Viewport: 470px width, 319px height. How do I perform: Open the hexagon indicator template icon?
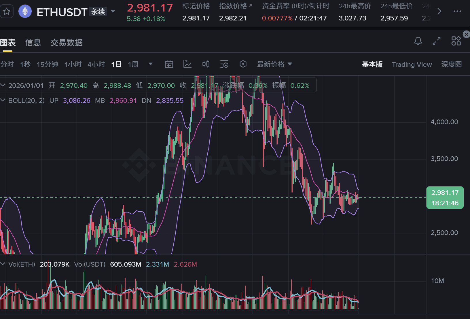[x=243, y=64]
